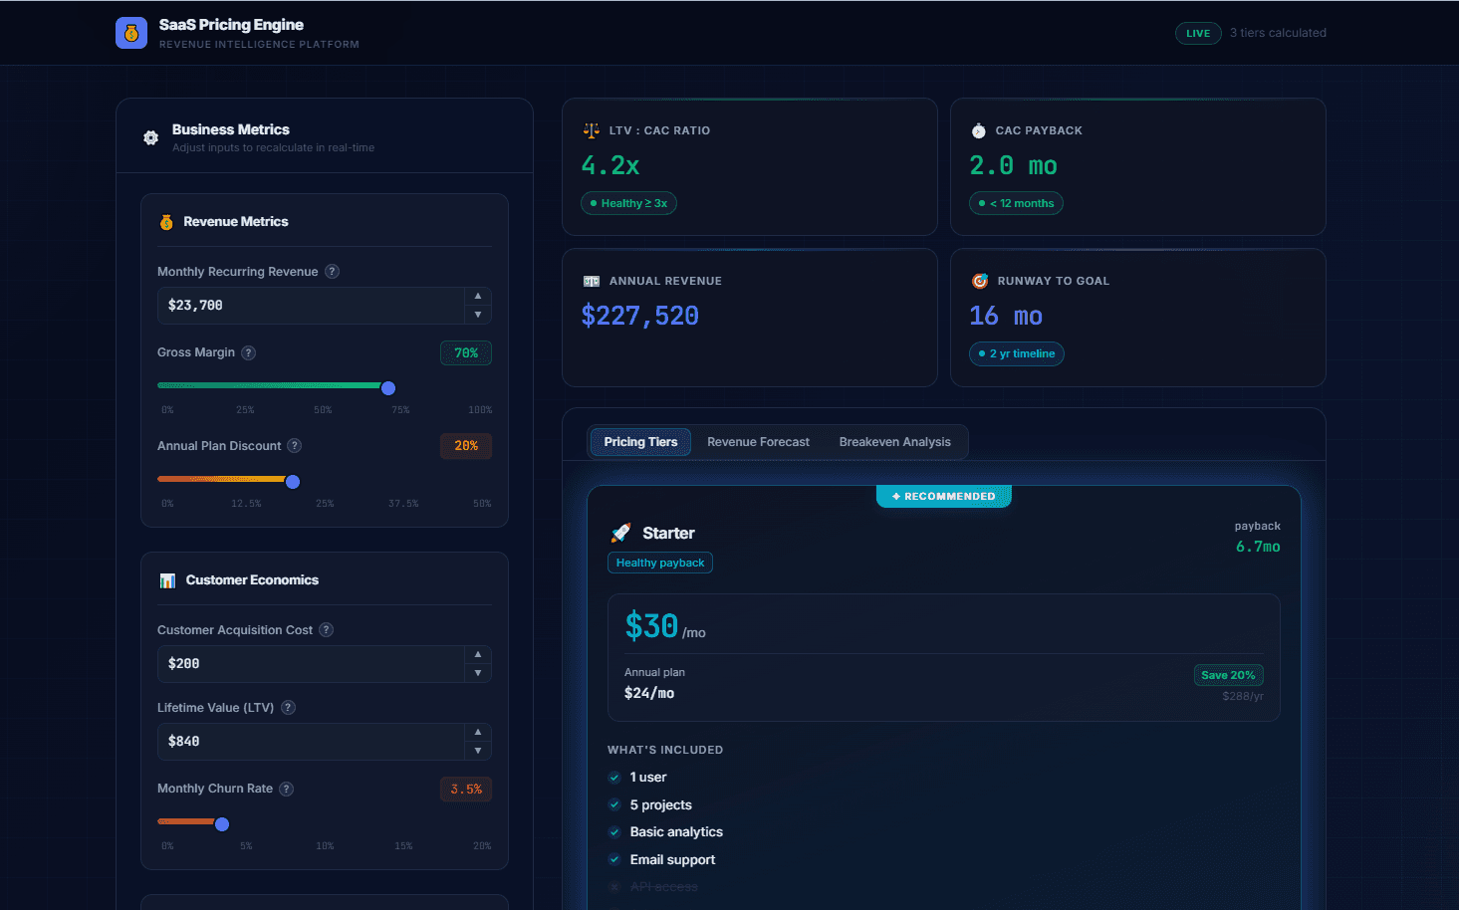The height and width of the screenshot is (910, 1459).
Task: Click the SaaS Pricing Engine money bag logo
Action: click(x=131, y=33)
